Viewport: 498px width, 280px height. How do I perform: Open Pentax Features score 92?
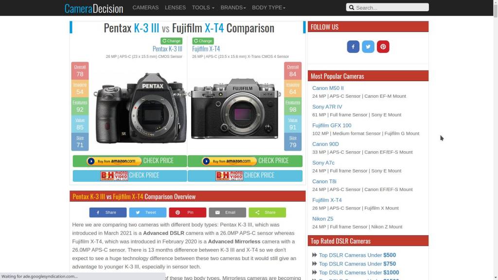80,106
